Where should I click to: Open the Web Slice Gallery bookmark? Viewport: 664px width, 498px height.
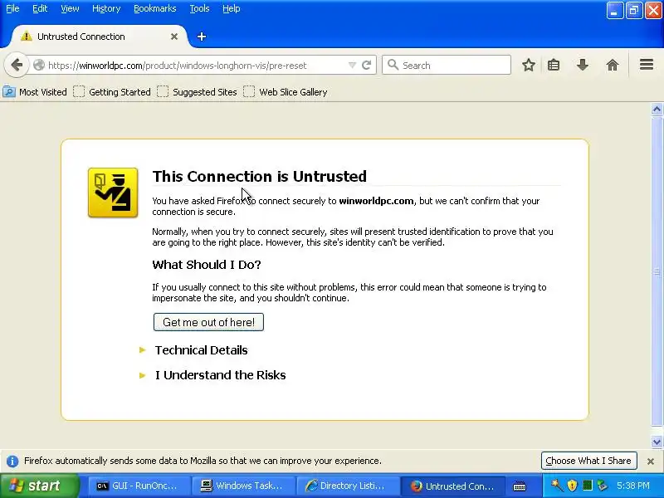tap(286, 92)
